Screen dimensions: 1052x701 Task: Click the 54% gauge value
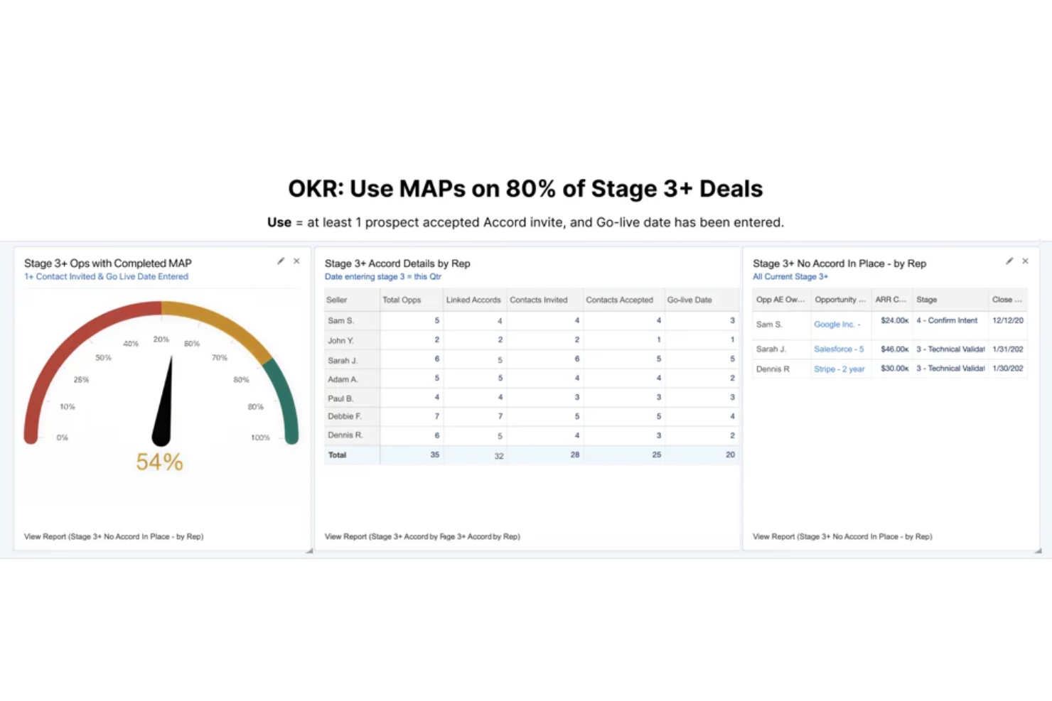[159, 462]
